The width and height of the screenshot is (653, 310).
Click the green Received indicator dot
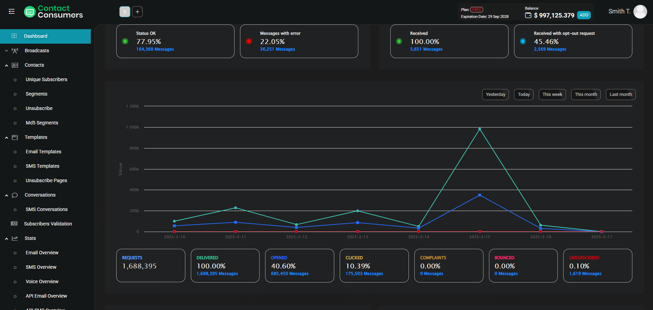[x=399, y=41]
